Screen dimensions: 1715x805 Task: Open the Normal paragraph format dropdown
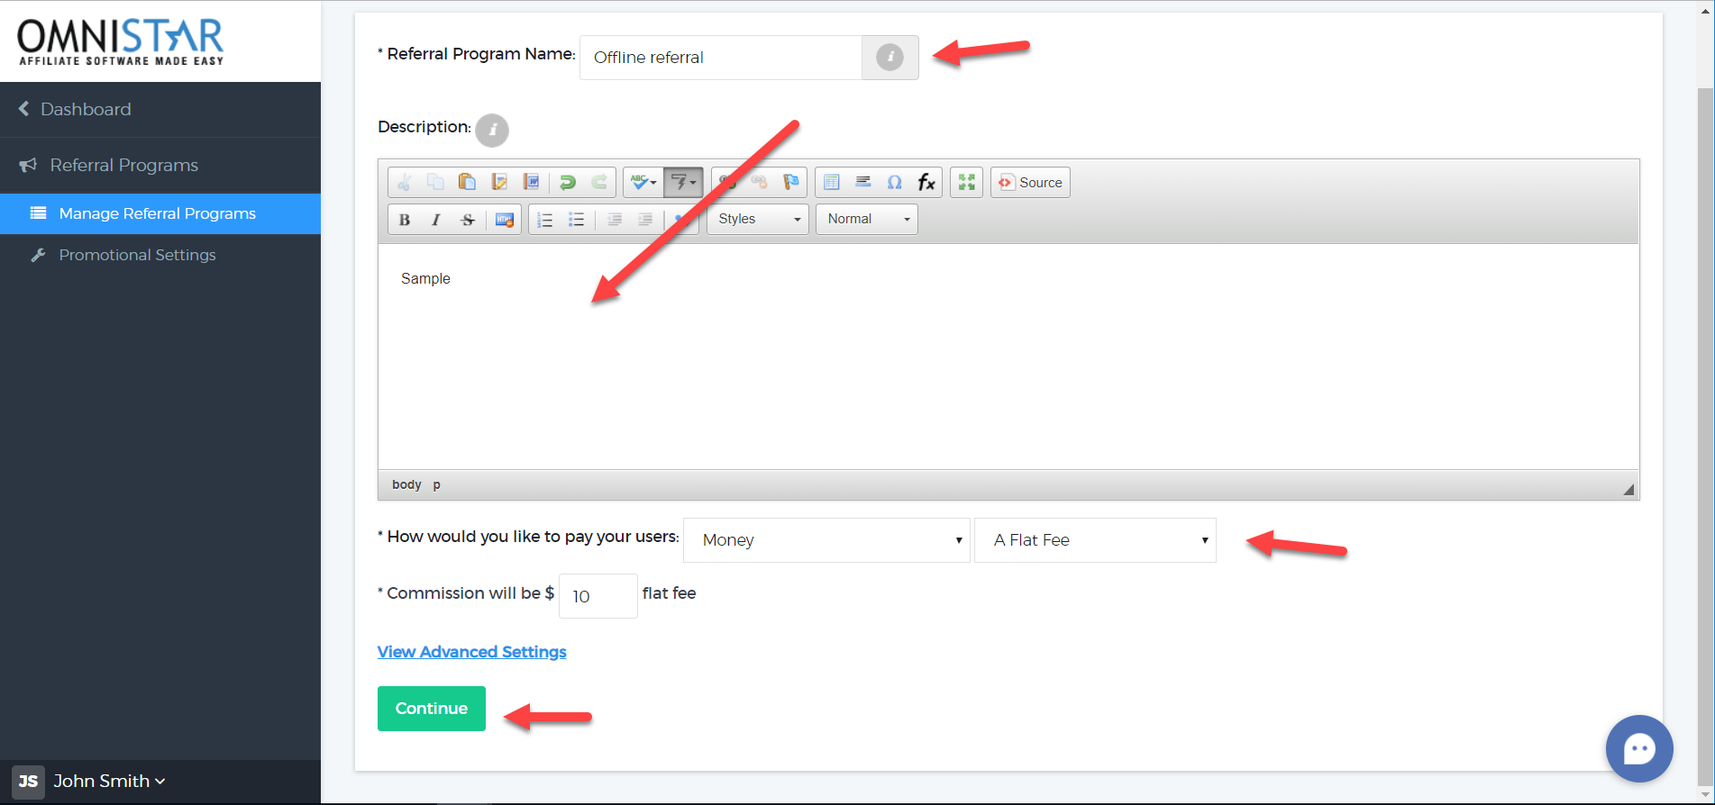pos(867,219)
